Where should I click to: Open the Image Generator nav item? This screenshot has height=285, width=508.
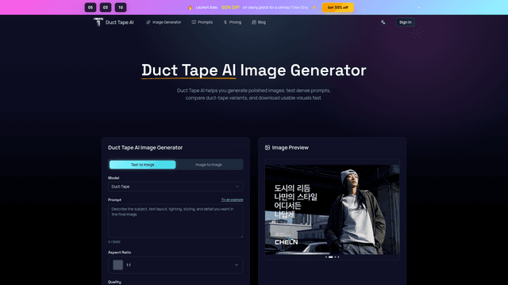click(x=164, y=22)
